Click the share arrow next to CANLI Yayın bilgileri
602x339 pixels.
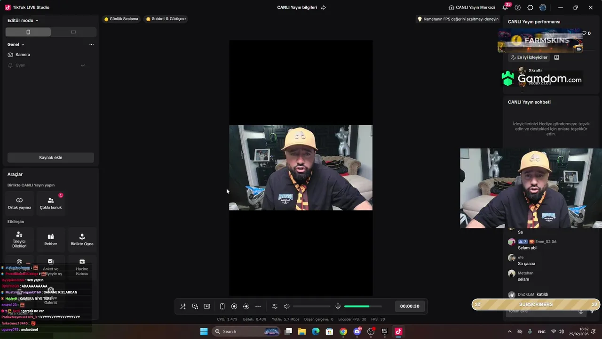pyautogui.click(x=324, y=8)
